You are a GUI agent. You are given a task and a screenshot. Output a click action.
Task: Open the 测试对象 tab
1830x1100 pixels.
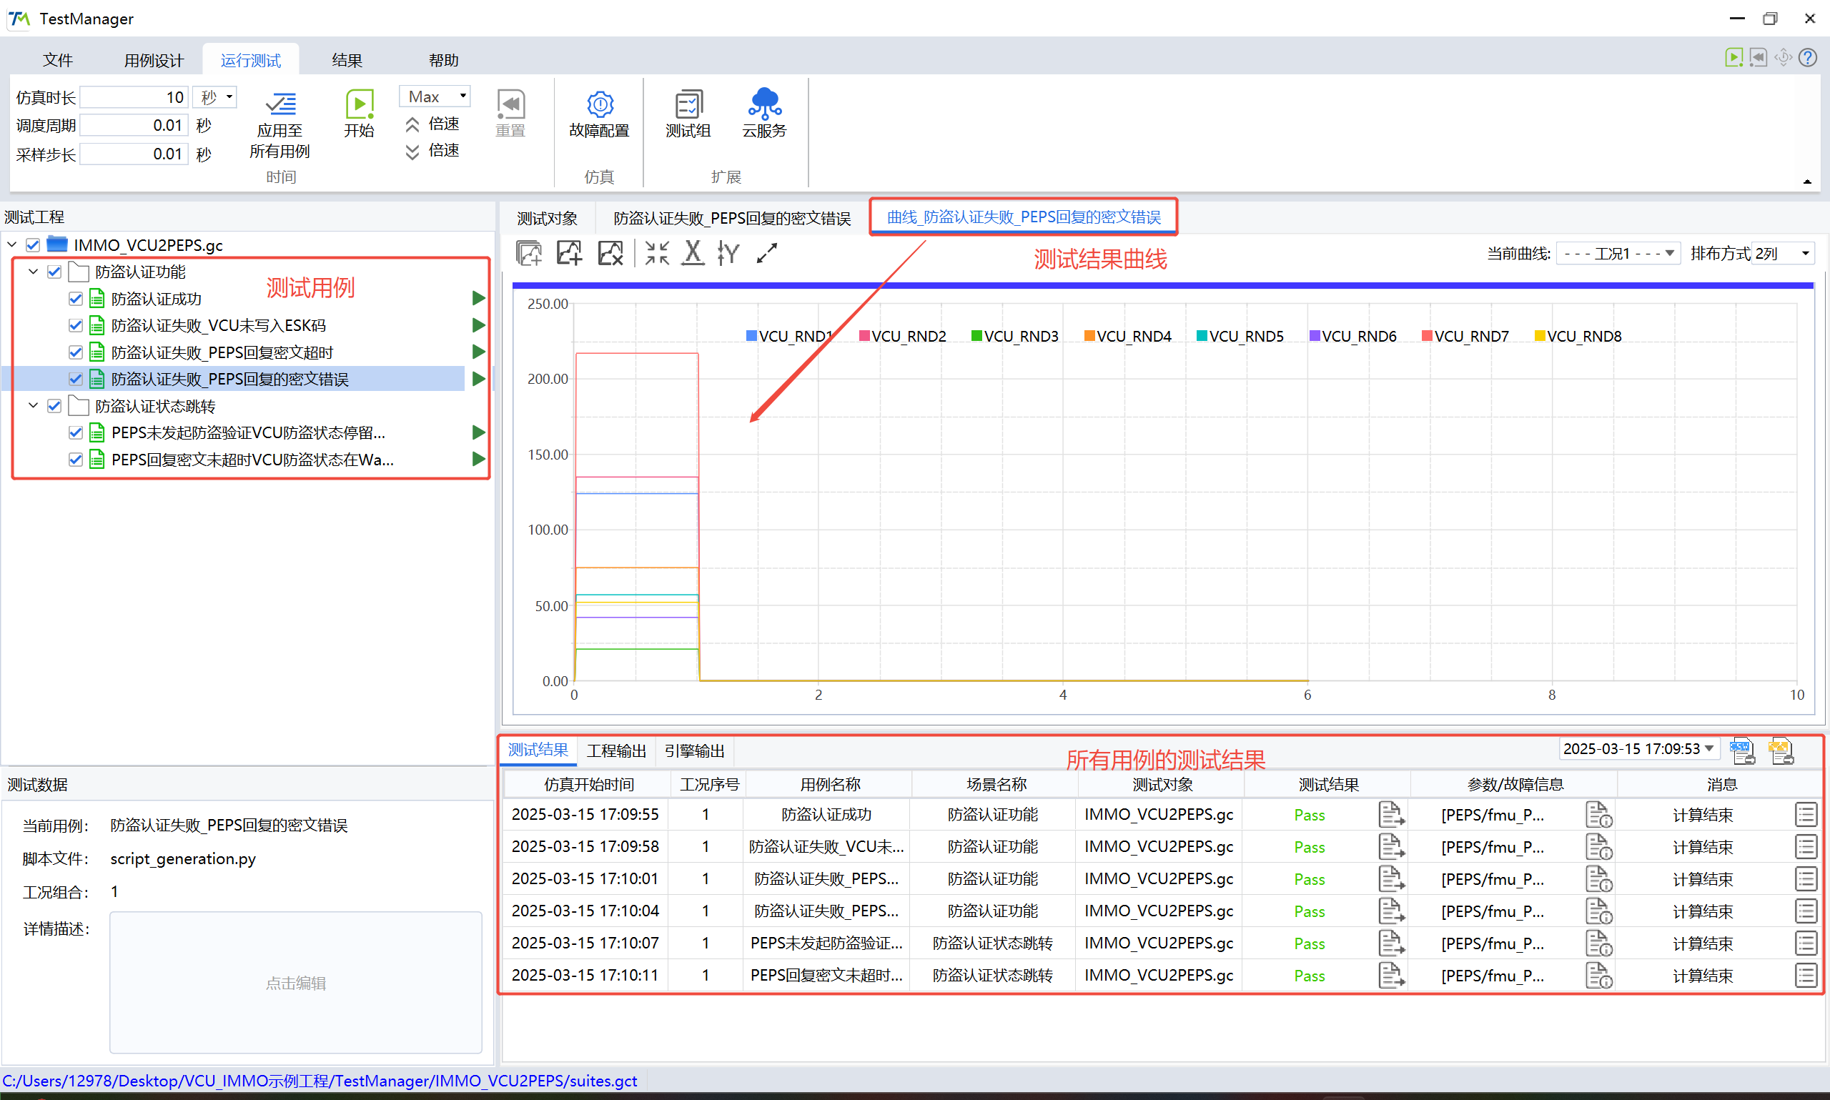547,219
